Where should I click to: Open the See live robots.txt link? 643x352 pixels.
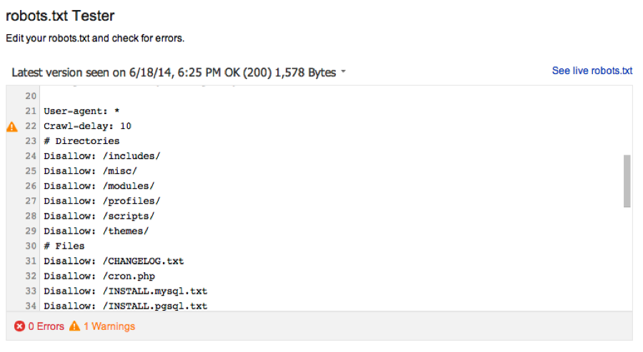click(x=592, y=71)
